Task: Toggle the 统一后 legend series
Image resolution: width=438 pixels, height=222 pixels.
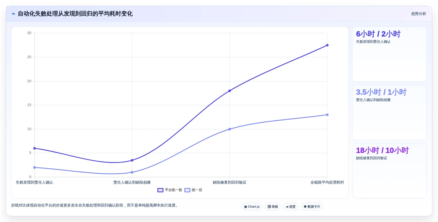Action: tap(193, 190)
